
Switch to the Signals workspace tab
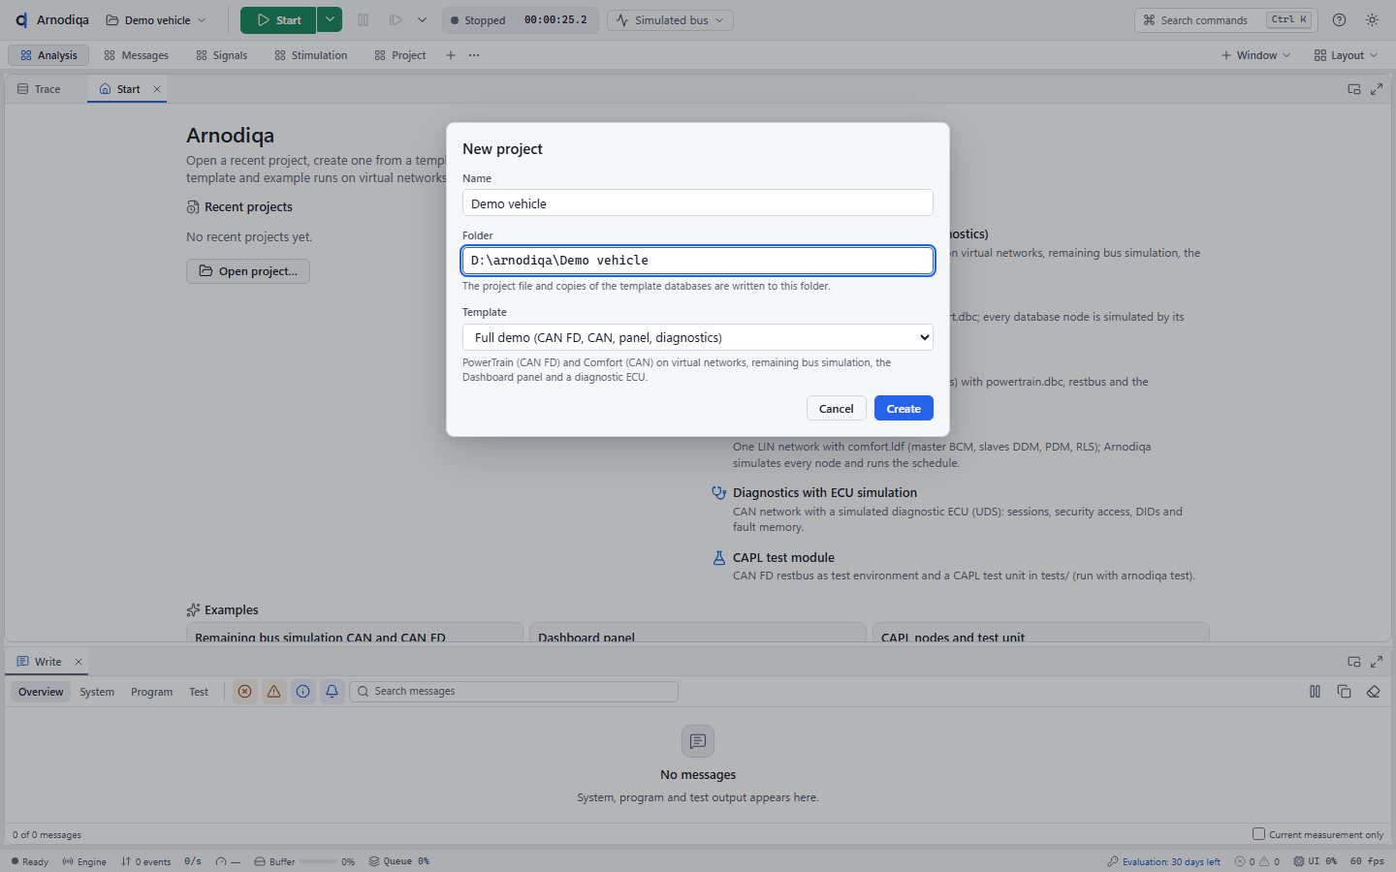[221, 55]
